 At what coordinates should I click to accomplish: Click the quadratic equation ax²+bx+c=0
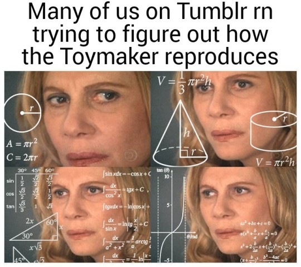point(255,223)
